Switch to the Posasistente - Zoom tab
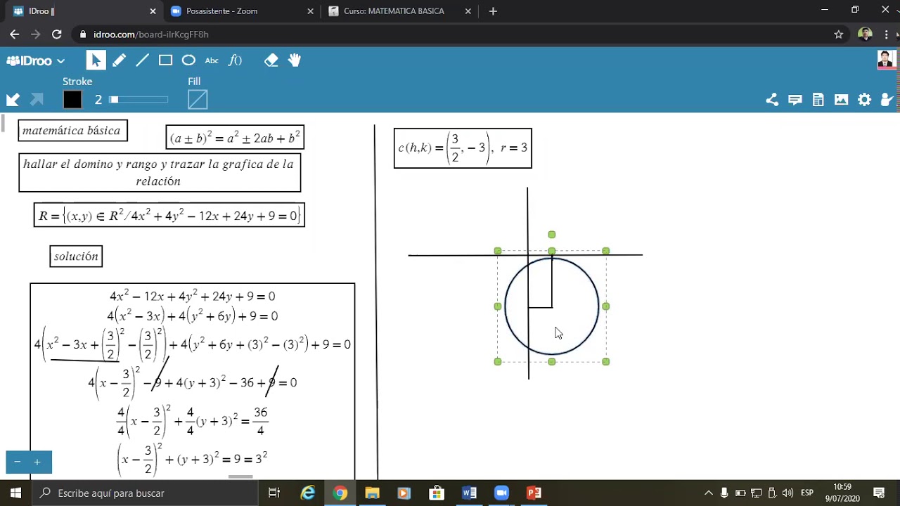 tap(243, 11)
